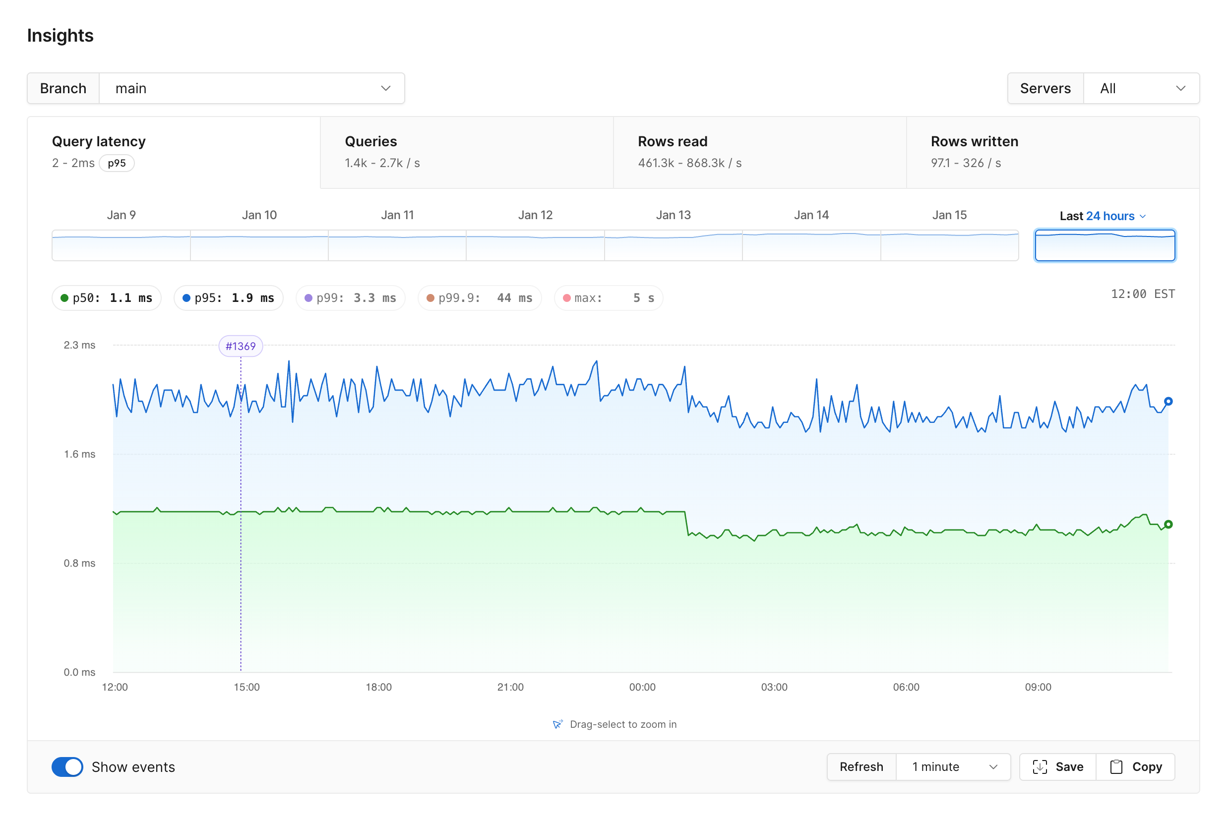
Task: Toggle the max latency series
Action: (x=608, y=298)
